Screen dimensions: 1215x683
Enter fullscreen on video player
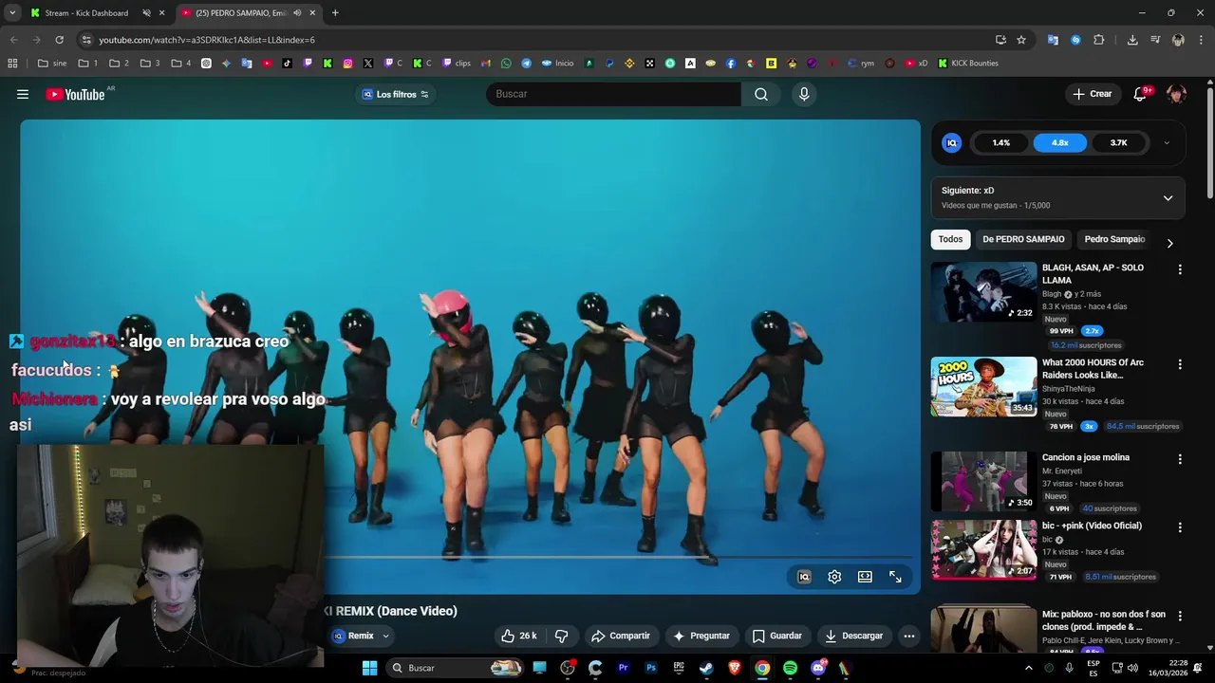pyautogui.click(x=895, y=577)
